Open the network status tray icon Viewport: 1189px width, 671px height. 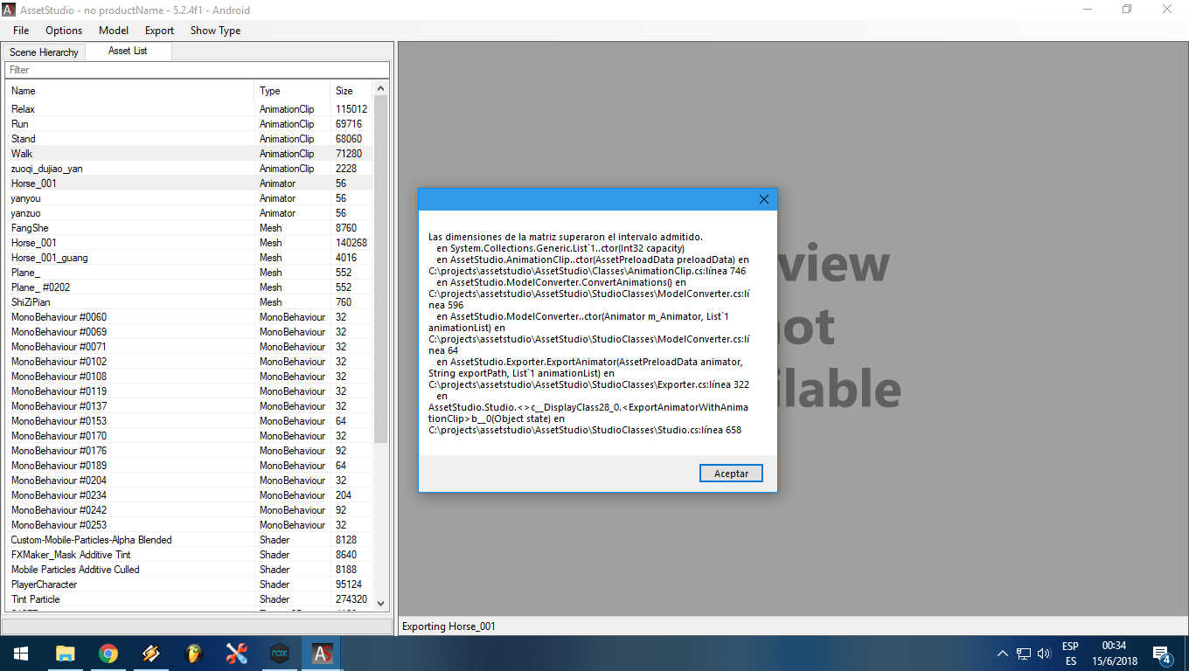pos(1023,653)
